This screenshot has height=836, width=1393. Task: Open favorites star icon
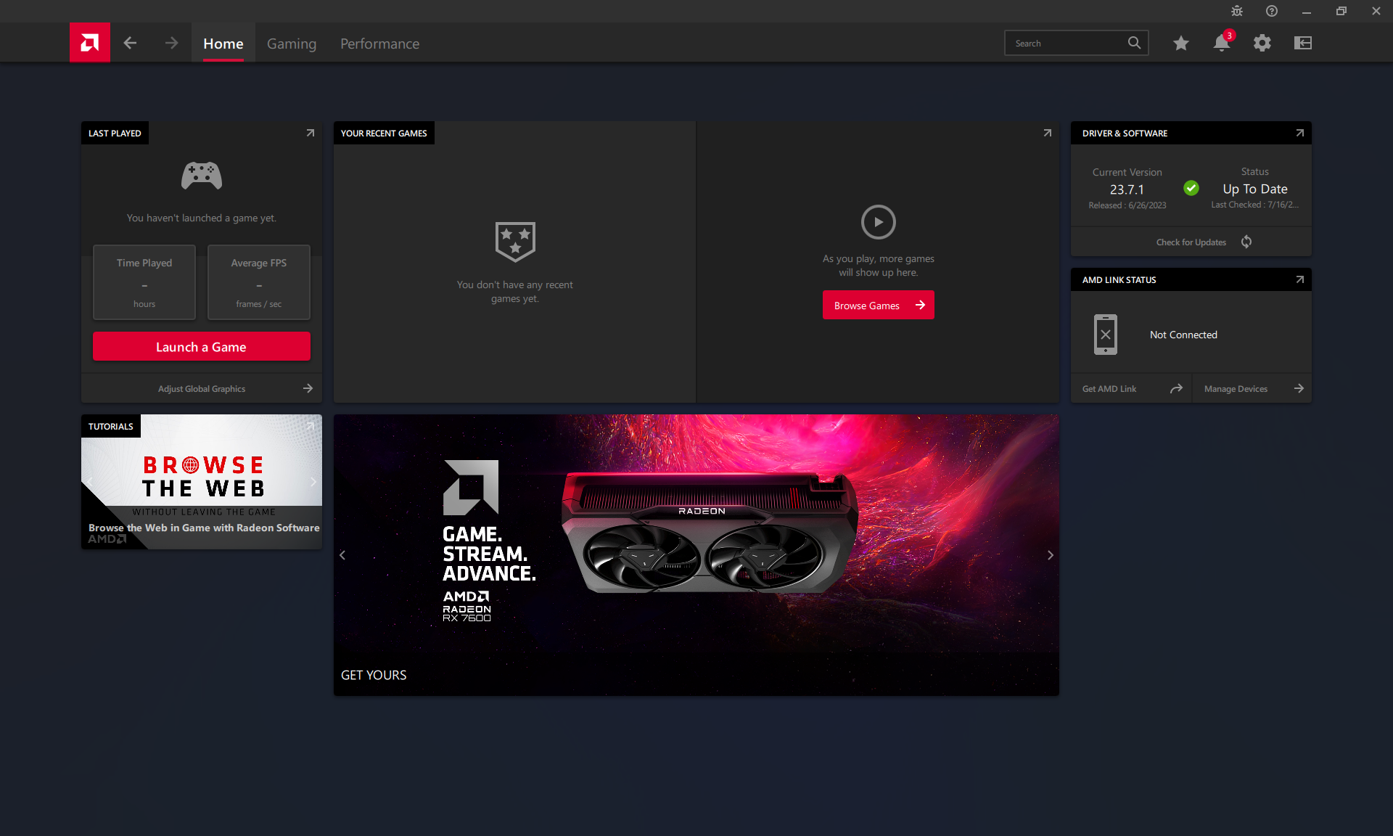pyautogui.click(x=1181, y=43)
